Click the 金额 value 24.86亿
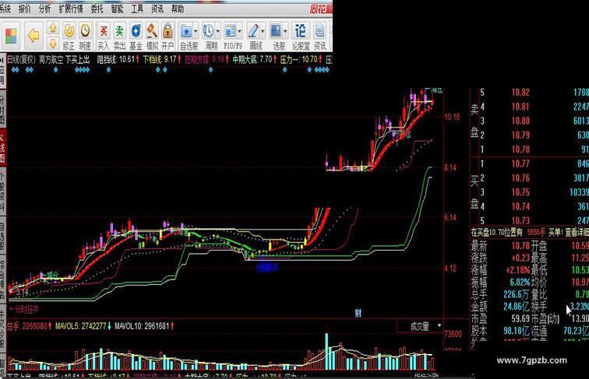 516,306
